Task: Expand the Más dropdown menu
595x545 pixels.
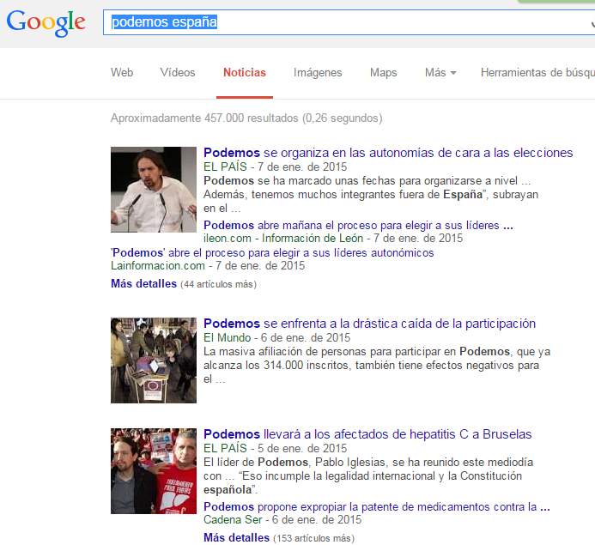Action: [440, 72]
